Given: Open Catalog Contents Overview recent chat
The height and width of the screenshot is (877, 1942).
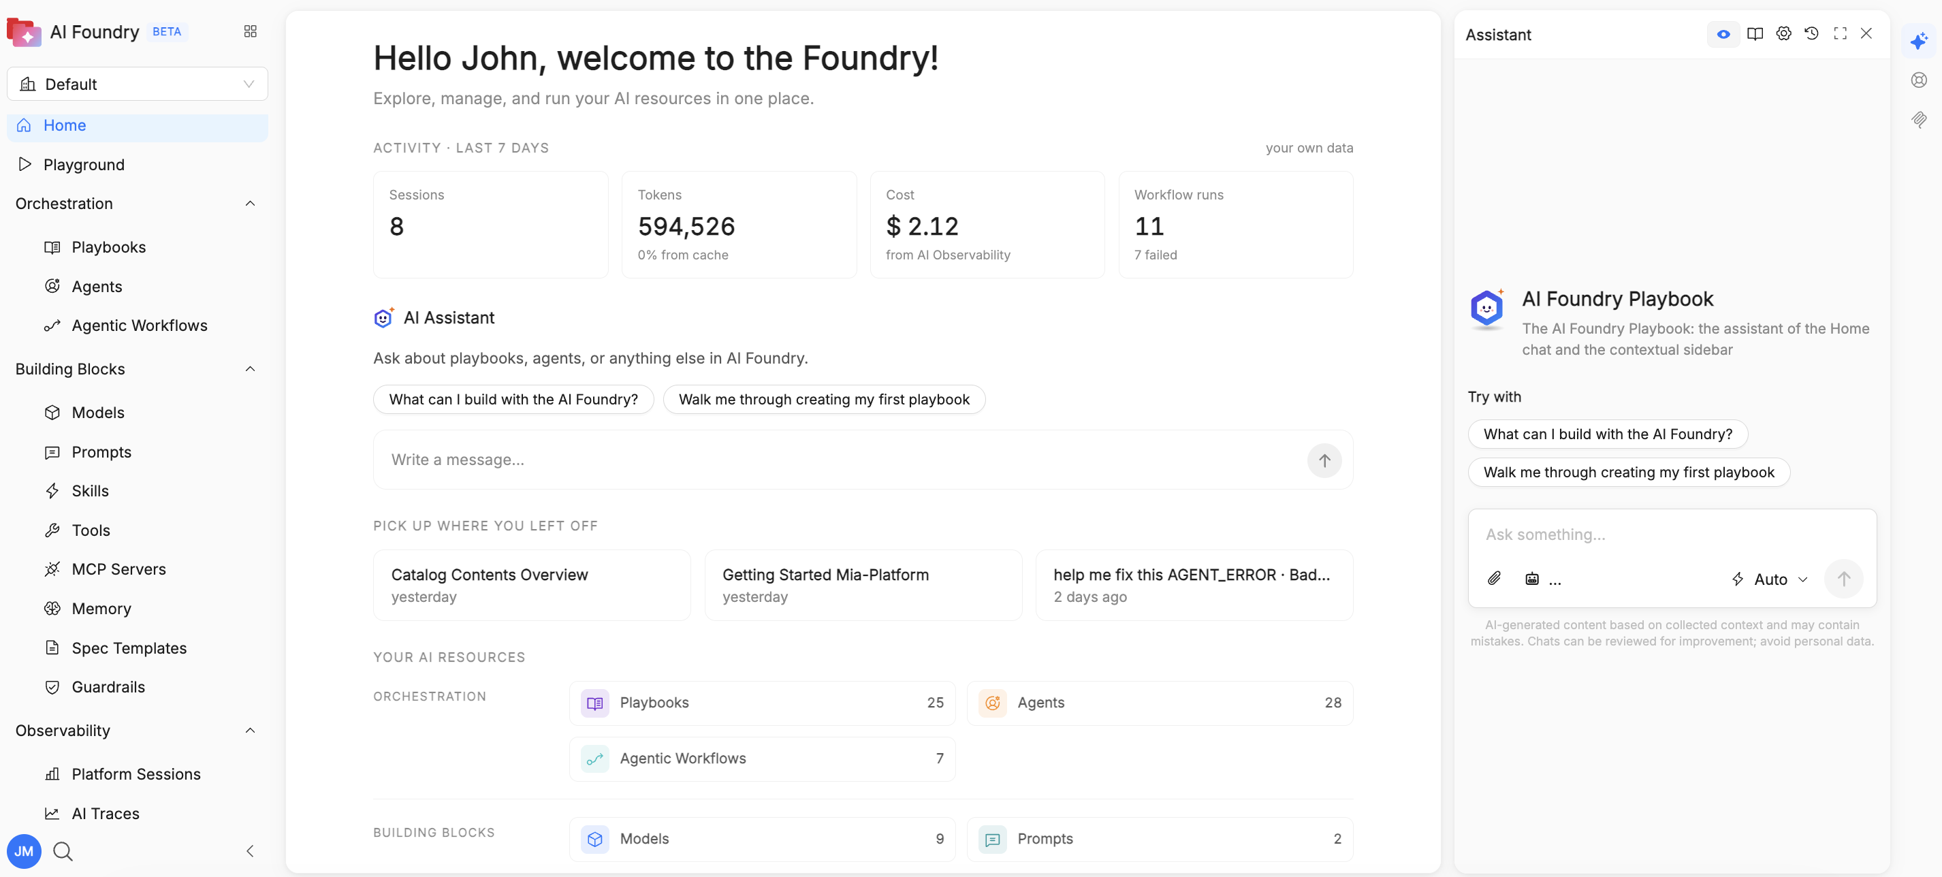Looking at the screenshot, I should point(532,585).
